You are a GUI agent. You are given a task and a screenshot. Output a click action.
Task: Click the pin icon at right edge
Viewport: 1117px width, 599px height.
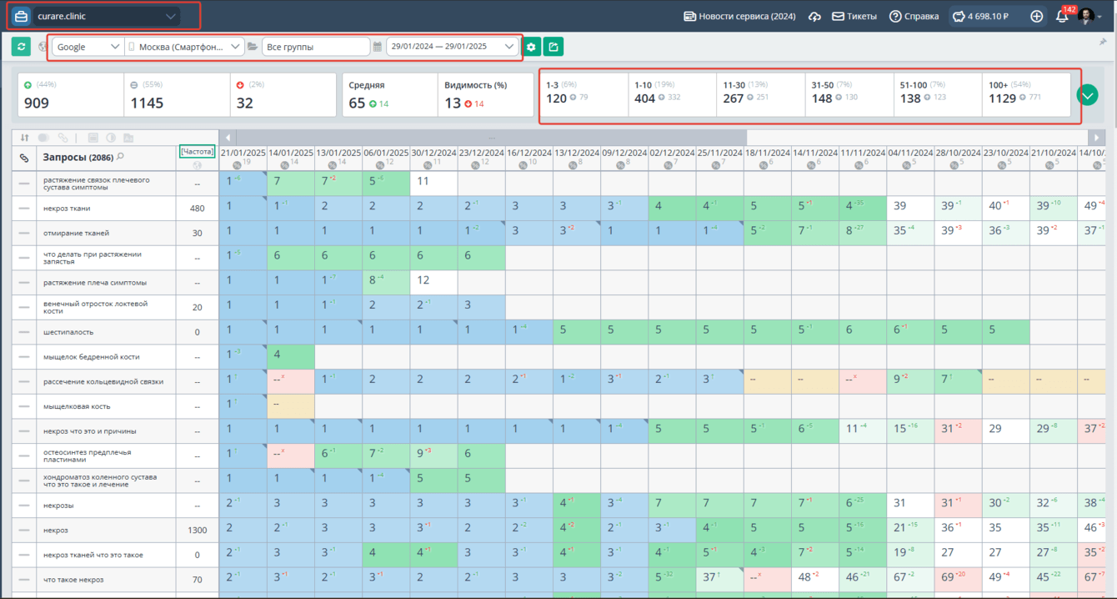1104,42
